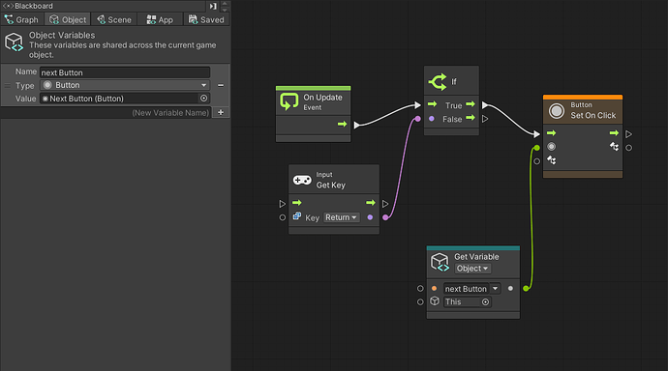Add new variable with plus button

click(x=221, y=112)
